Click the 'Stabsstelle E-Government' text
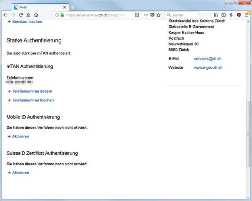Viewport: 252px width, 201px height. point(191,27)
